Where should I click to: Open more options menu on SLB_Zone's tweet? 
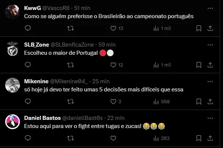coord(210,44)
